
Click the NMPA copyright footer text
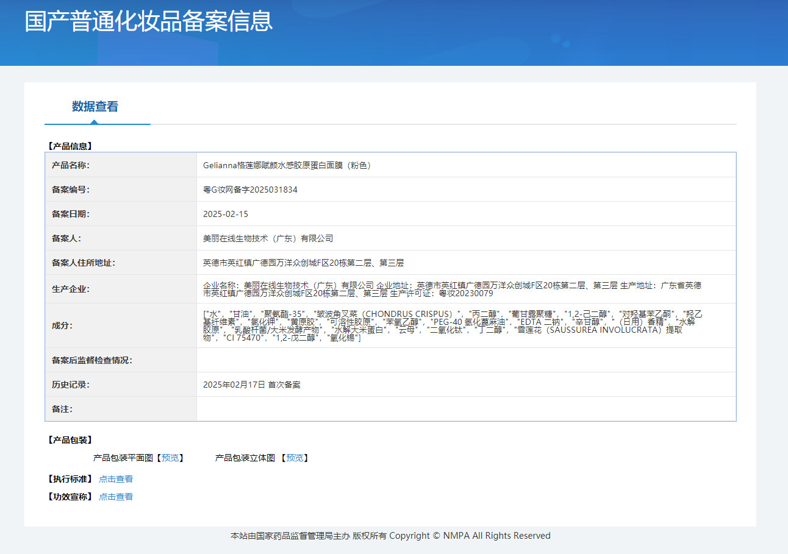coord(390,536)
